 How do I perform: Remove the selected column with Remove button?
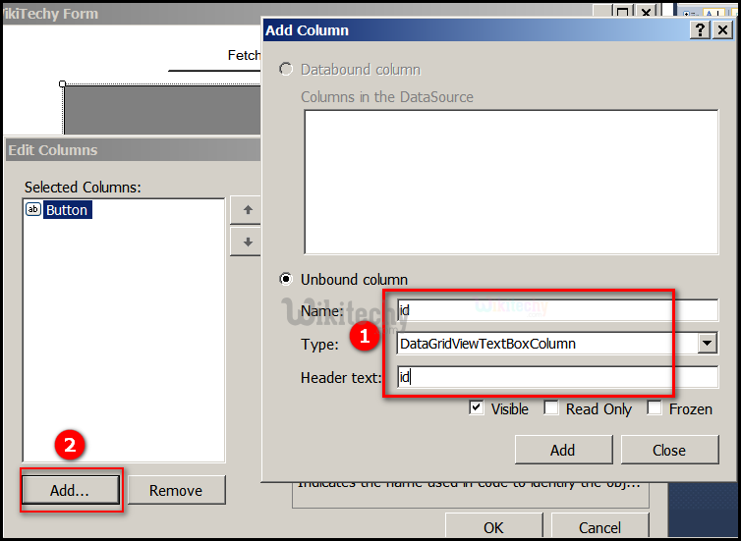point(176,490)
